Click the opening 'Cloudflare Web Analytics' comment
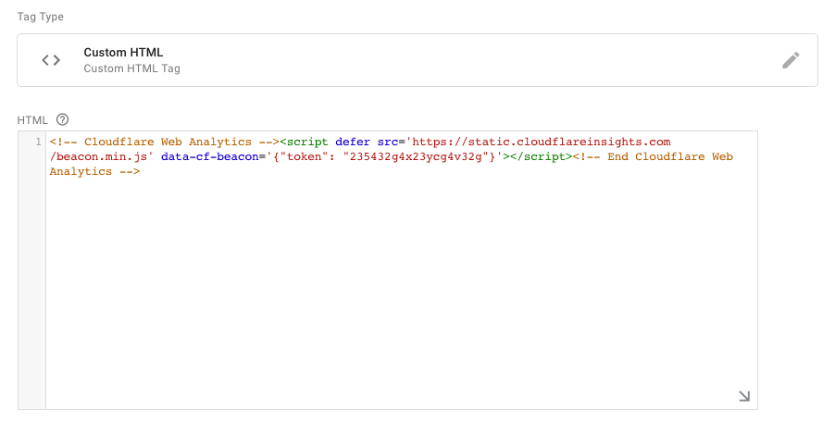 [x=165, y=142]
